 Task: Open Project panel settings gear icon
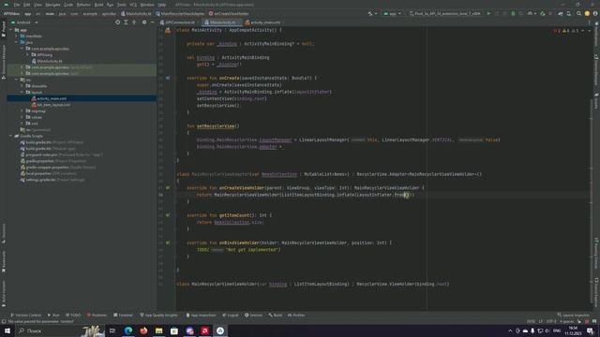point(144,22)
